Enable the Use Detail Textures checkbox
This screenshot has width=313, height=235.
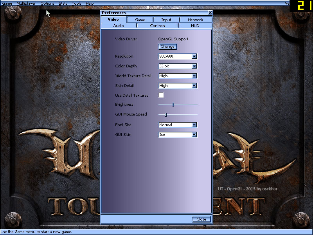(x=161, y=95)
